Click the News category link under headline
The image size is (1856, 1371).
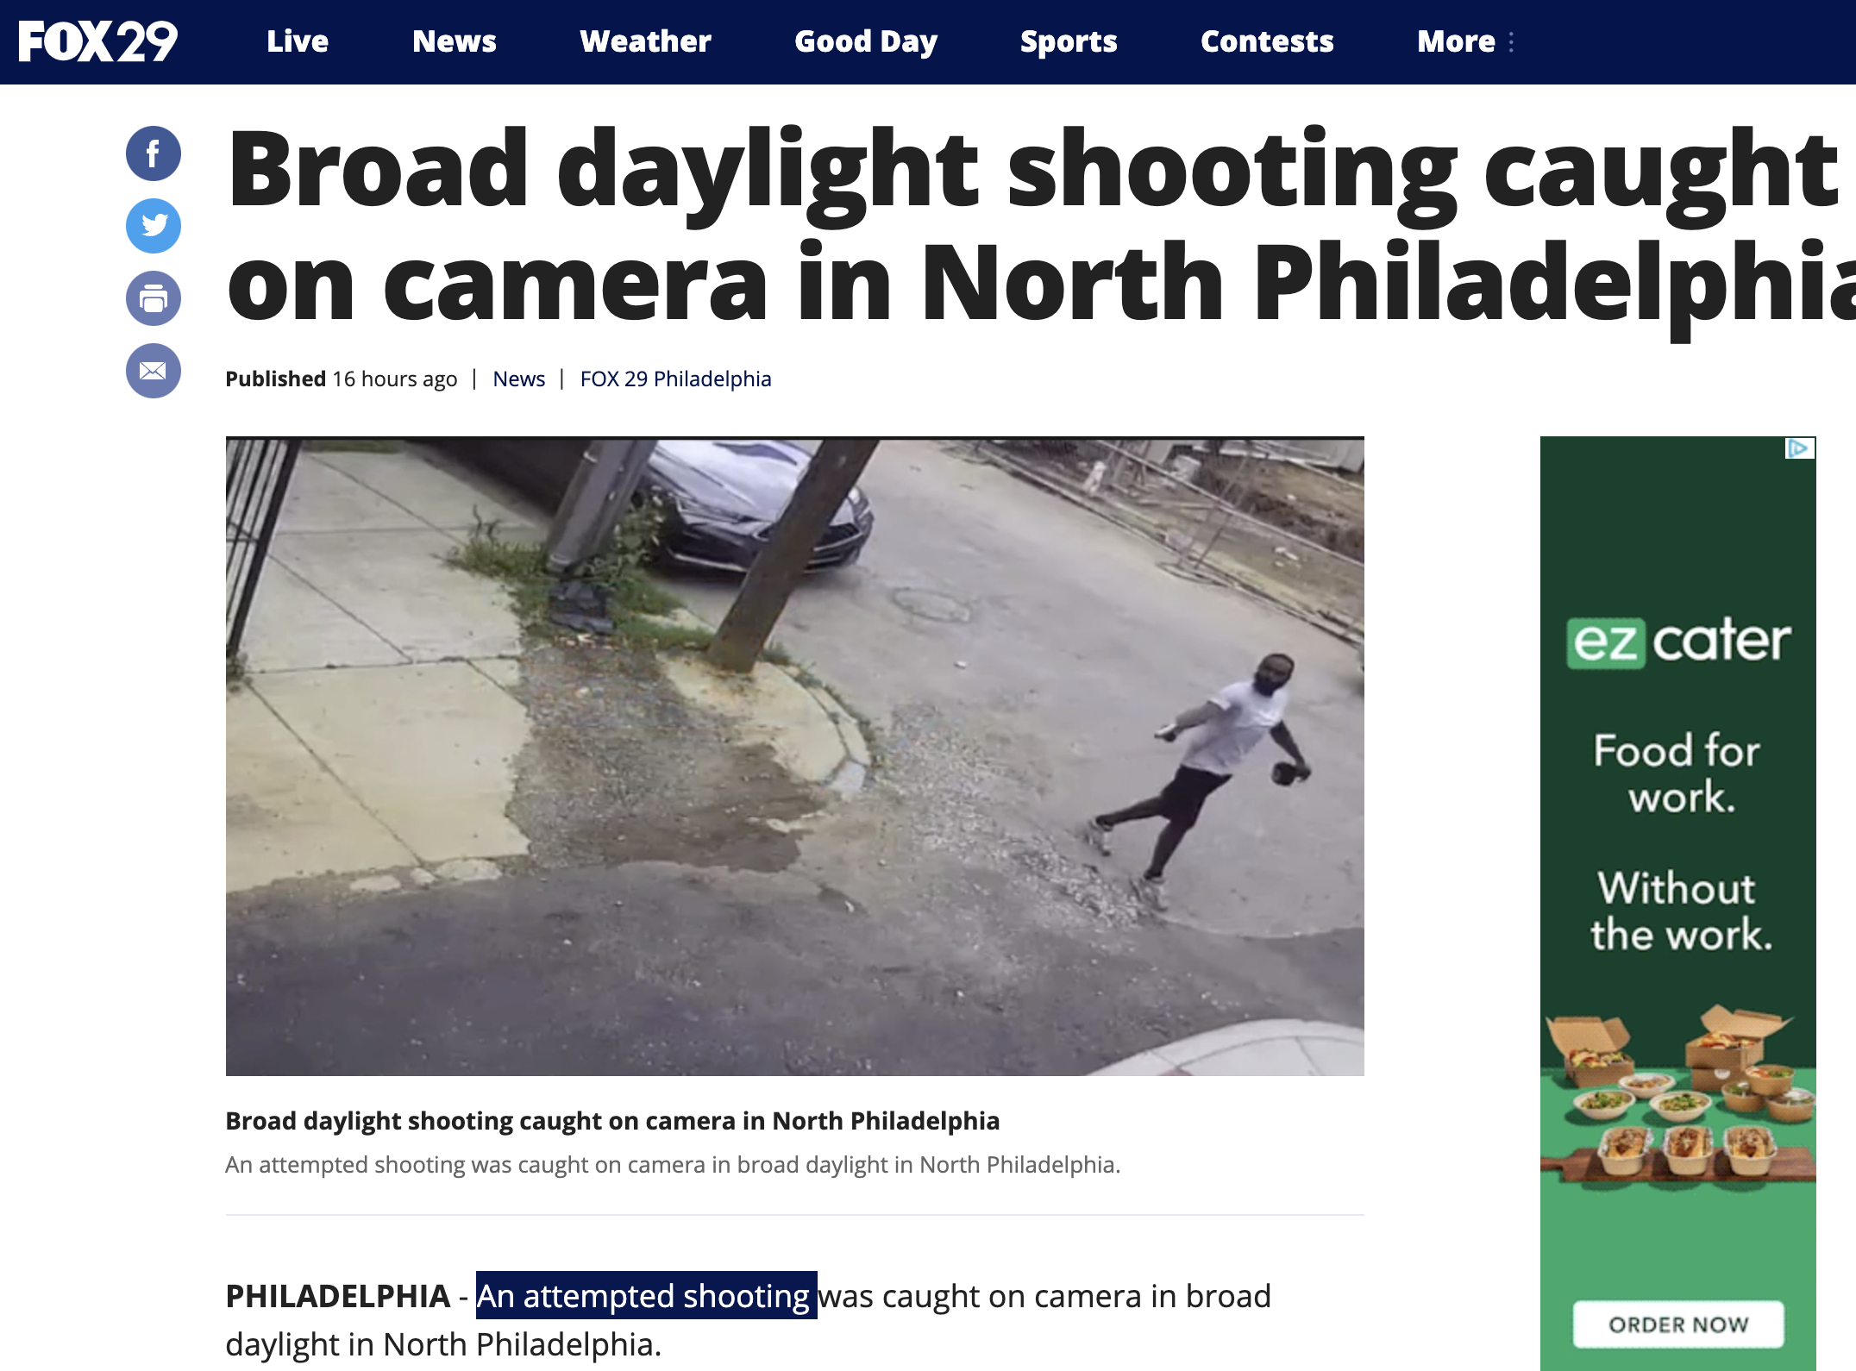point(519,379)
